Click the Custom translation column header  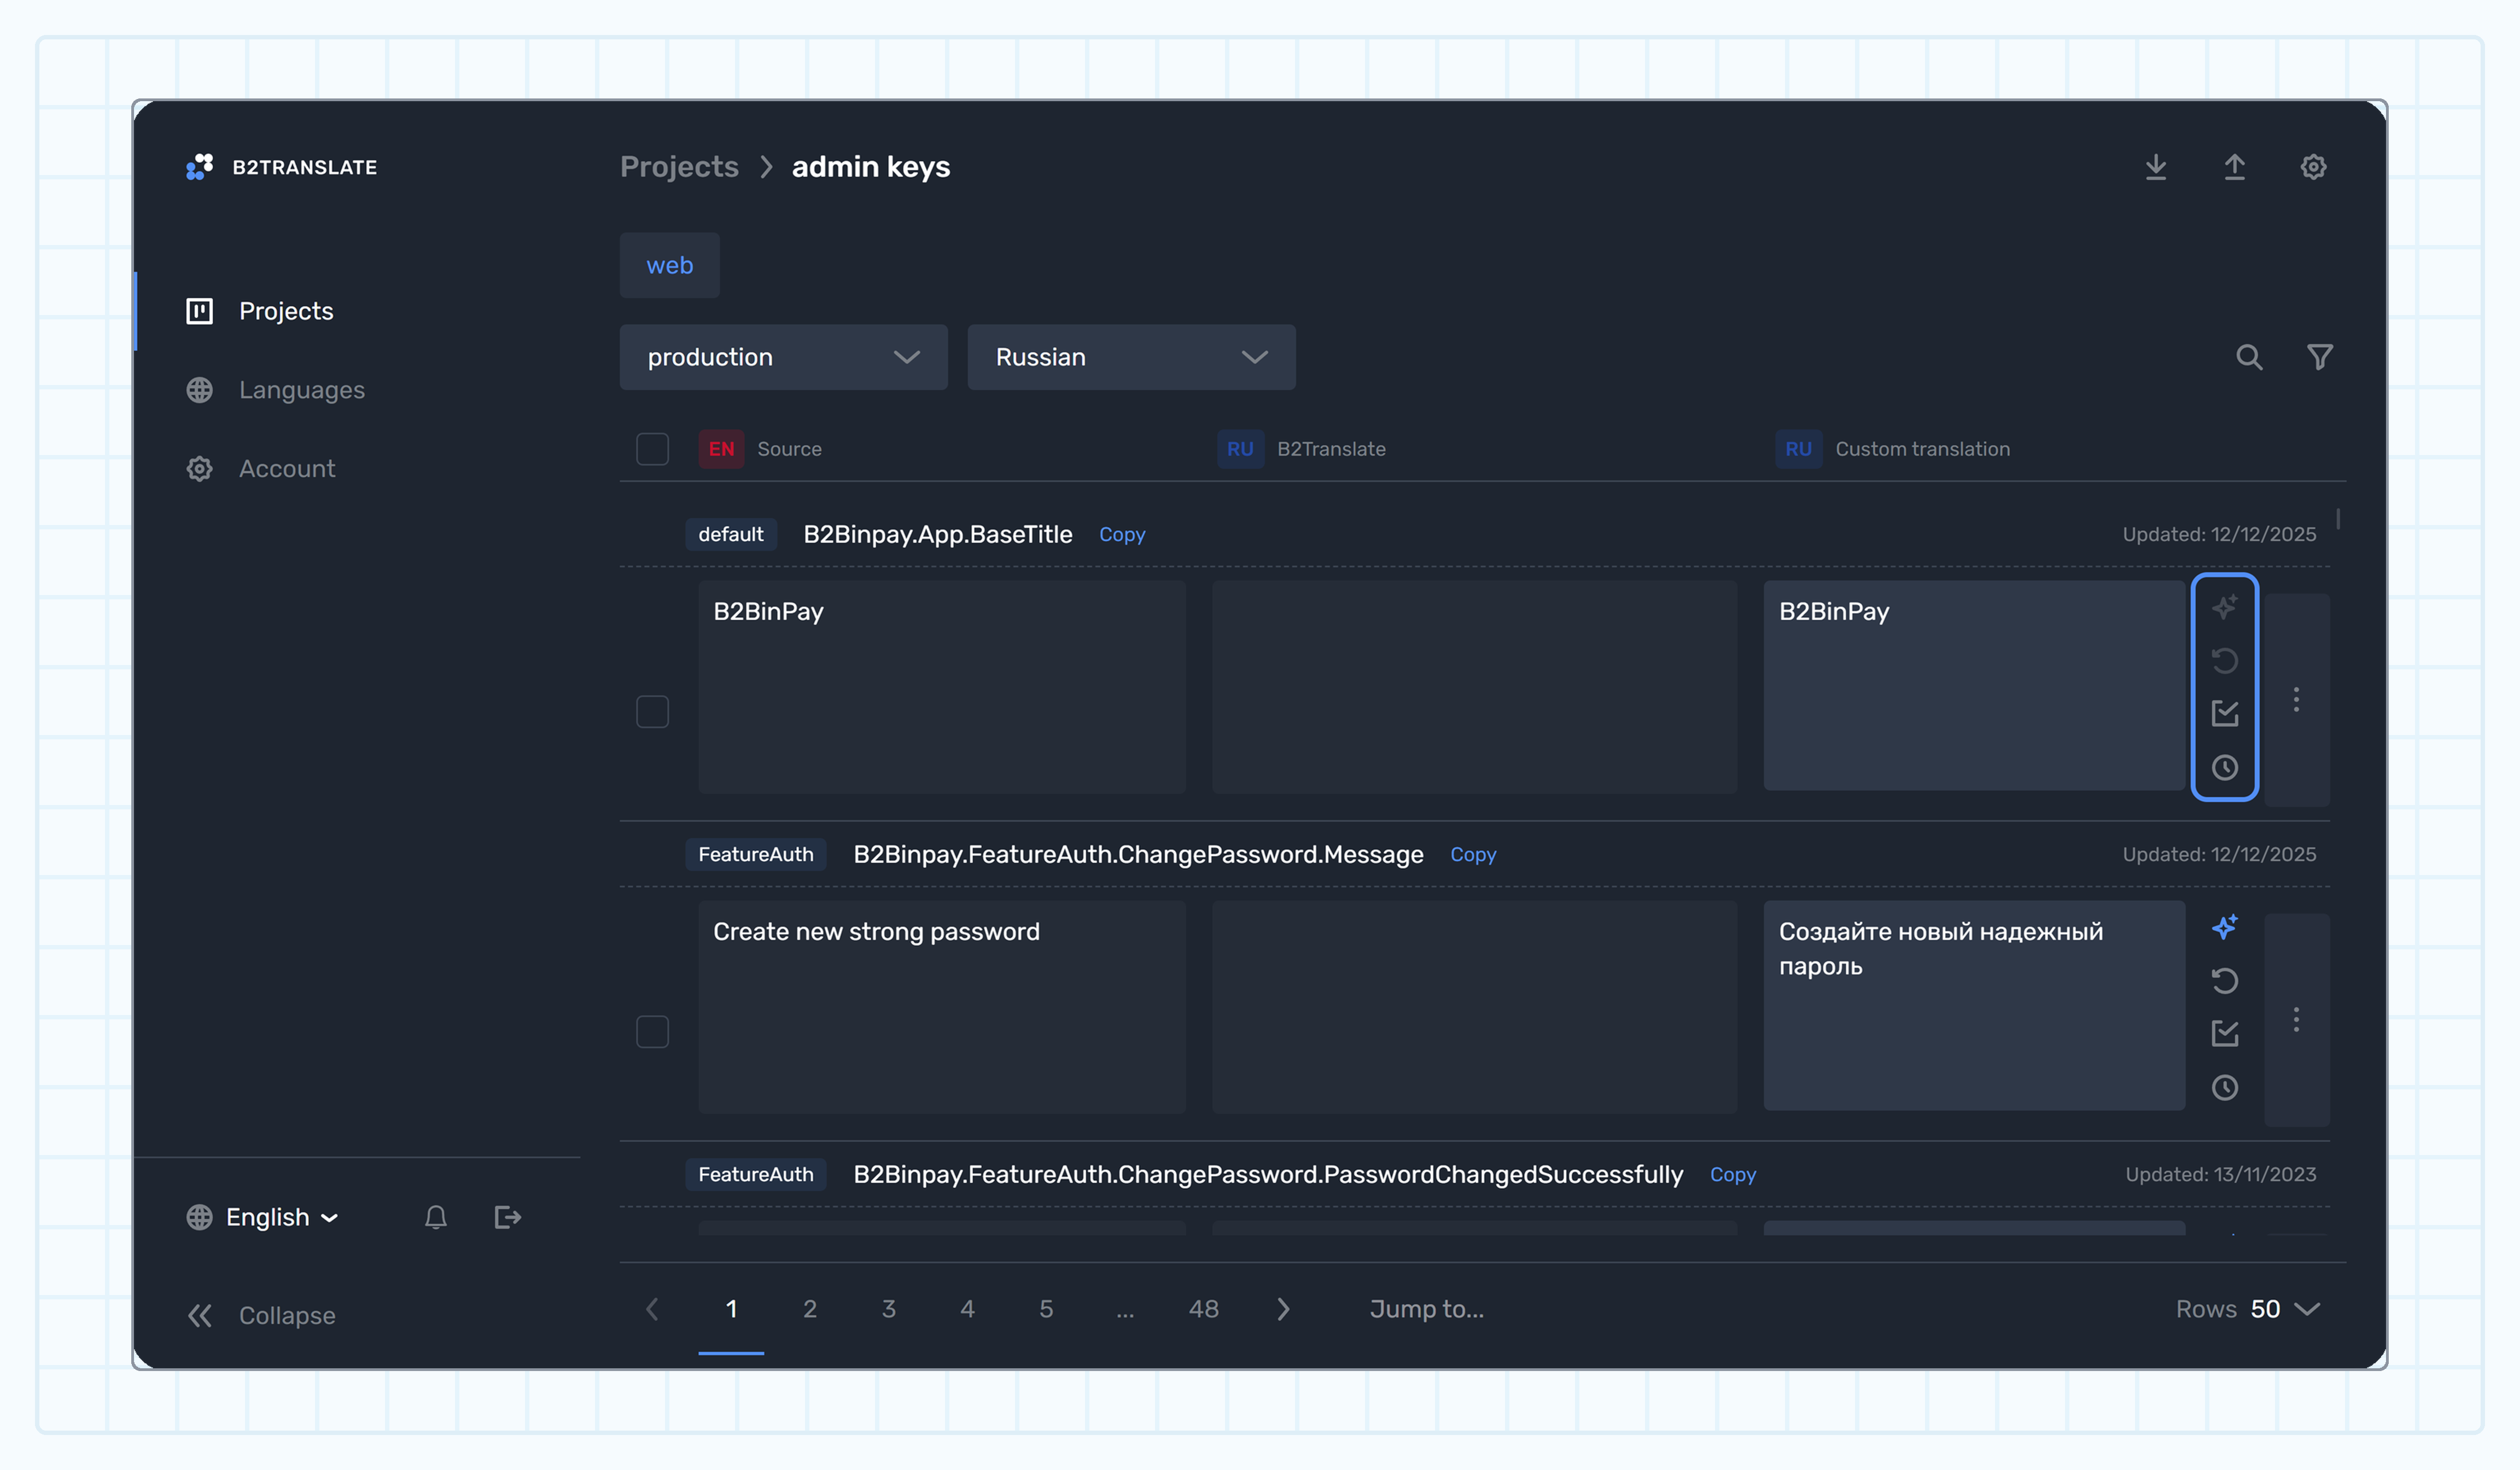(x=1922, y=449)
